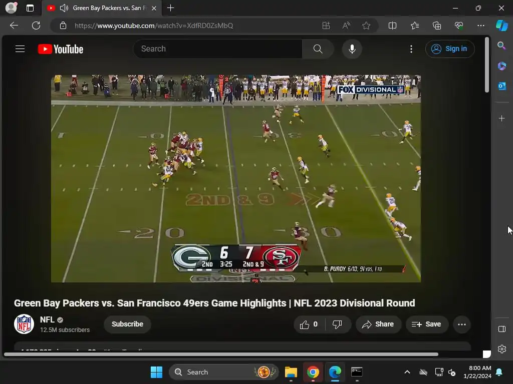Subscribe to the NFL channel
This screenshot has width=513, height=384.
coord(127,324)
